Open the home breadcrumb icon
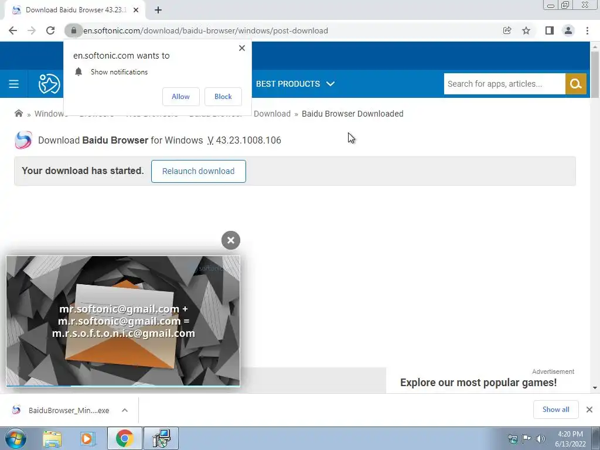Screen dimensions: 600x450 [18, 113]
